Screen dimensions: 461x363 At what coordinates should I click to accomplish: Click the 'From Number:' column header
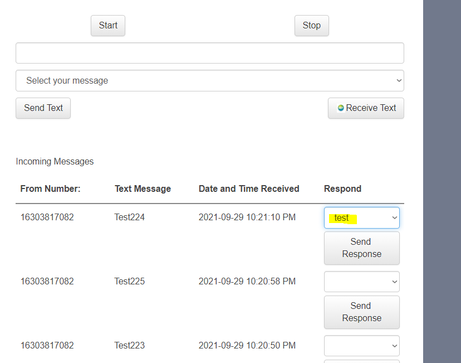[50, 188]
